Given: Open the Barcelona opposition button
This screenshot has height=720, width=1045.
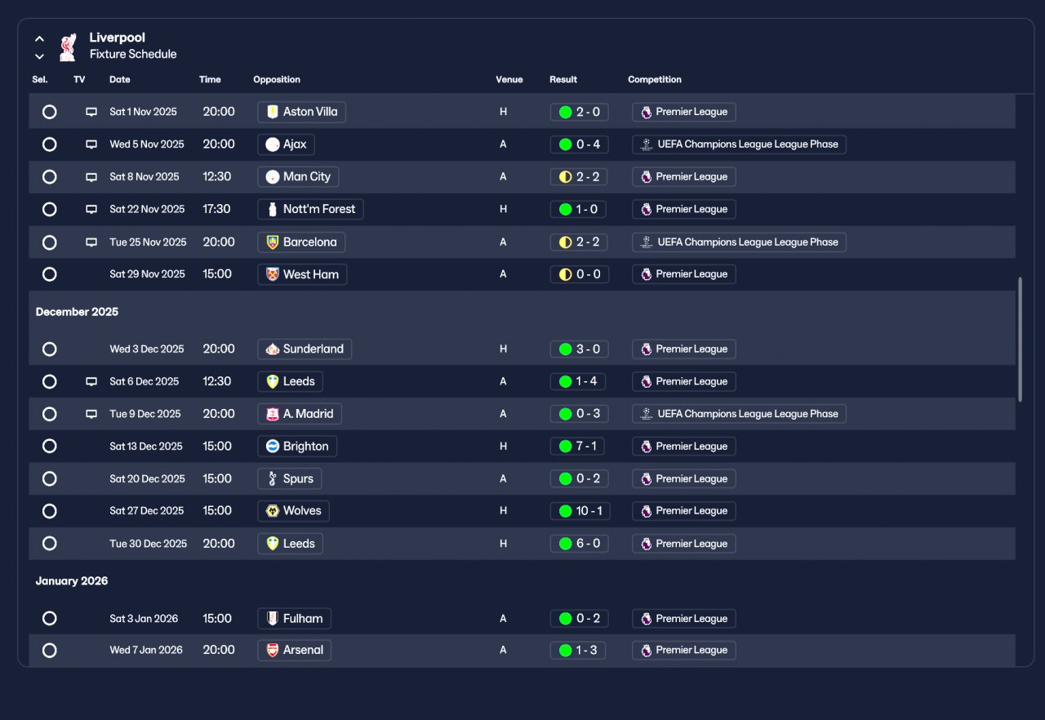Looking at the screenshot, I should [x=301, y=242].
